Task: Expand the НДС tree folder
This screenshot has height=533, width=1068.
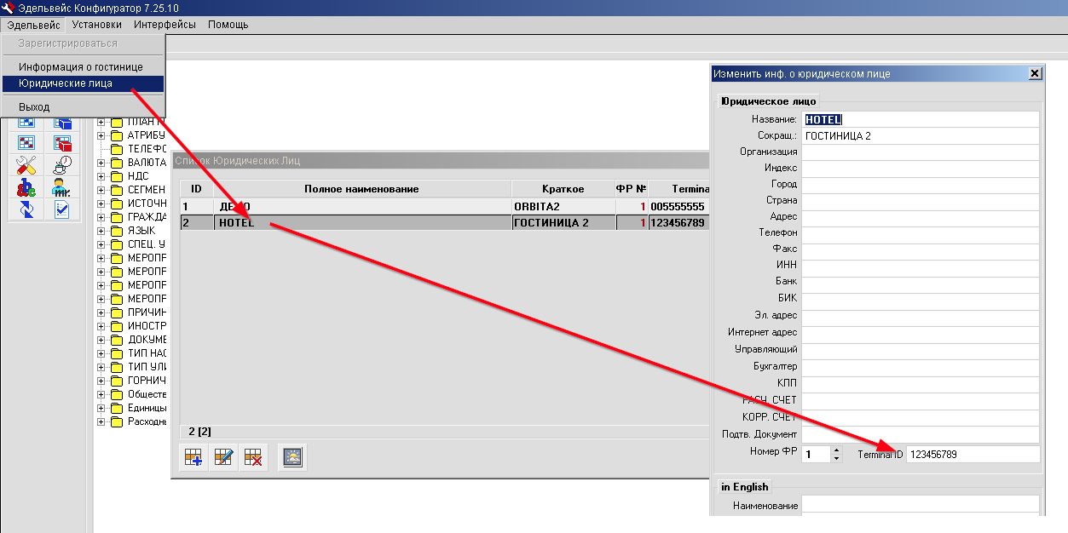Action: pyautogui.click(x=101, y=176)
